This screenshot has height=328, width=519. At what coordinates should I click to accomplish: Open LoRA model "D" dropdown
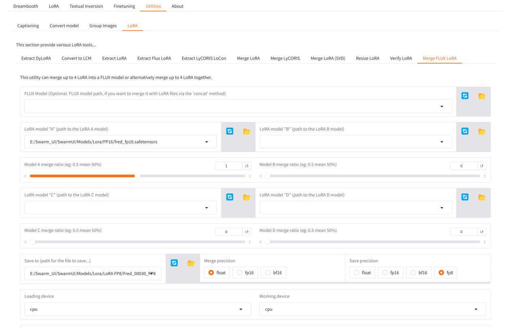[442, 208]
